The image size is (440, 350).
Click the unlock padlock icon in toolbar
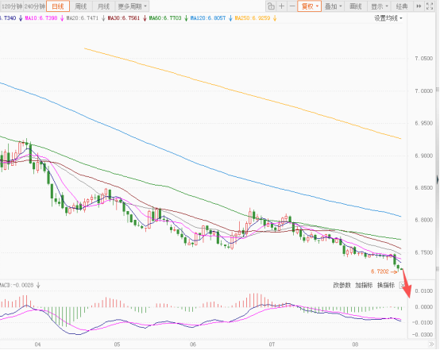coord(271,6)
